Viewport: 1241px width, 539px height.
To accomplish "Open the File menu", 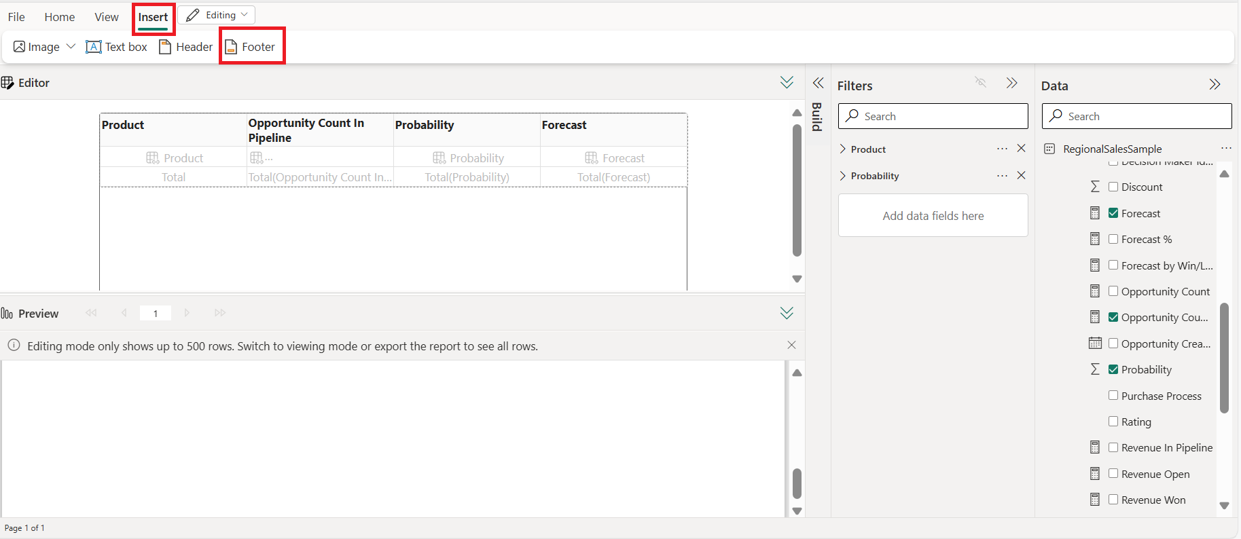I will (x=16, y=17).
